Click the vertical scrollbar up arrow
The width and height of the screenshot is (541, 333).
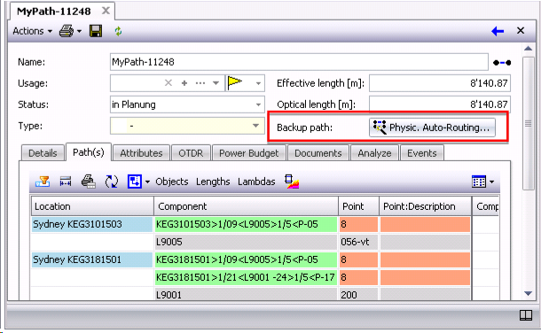point(528,48)
